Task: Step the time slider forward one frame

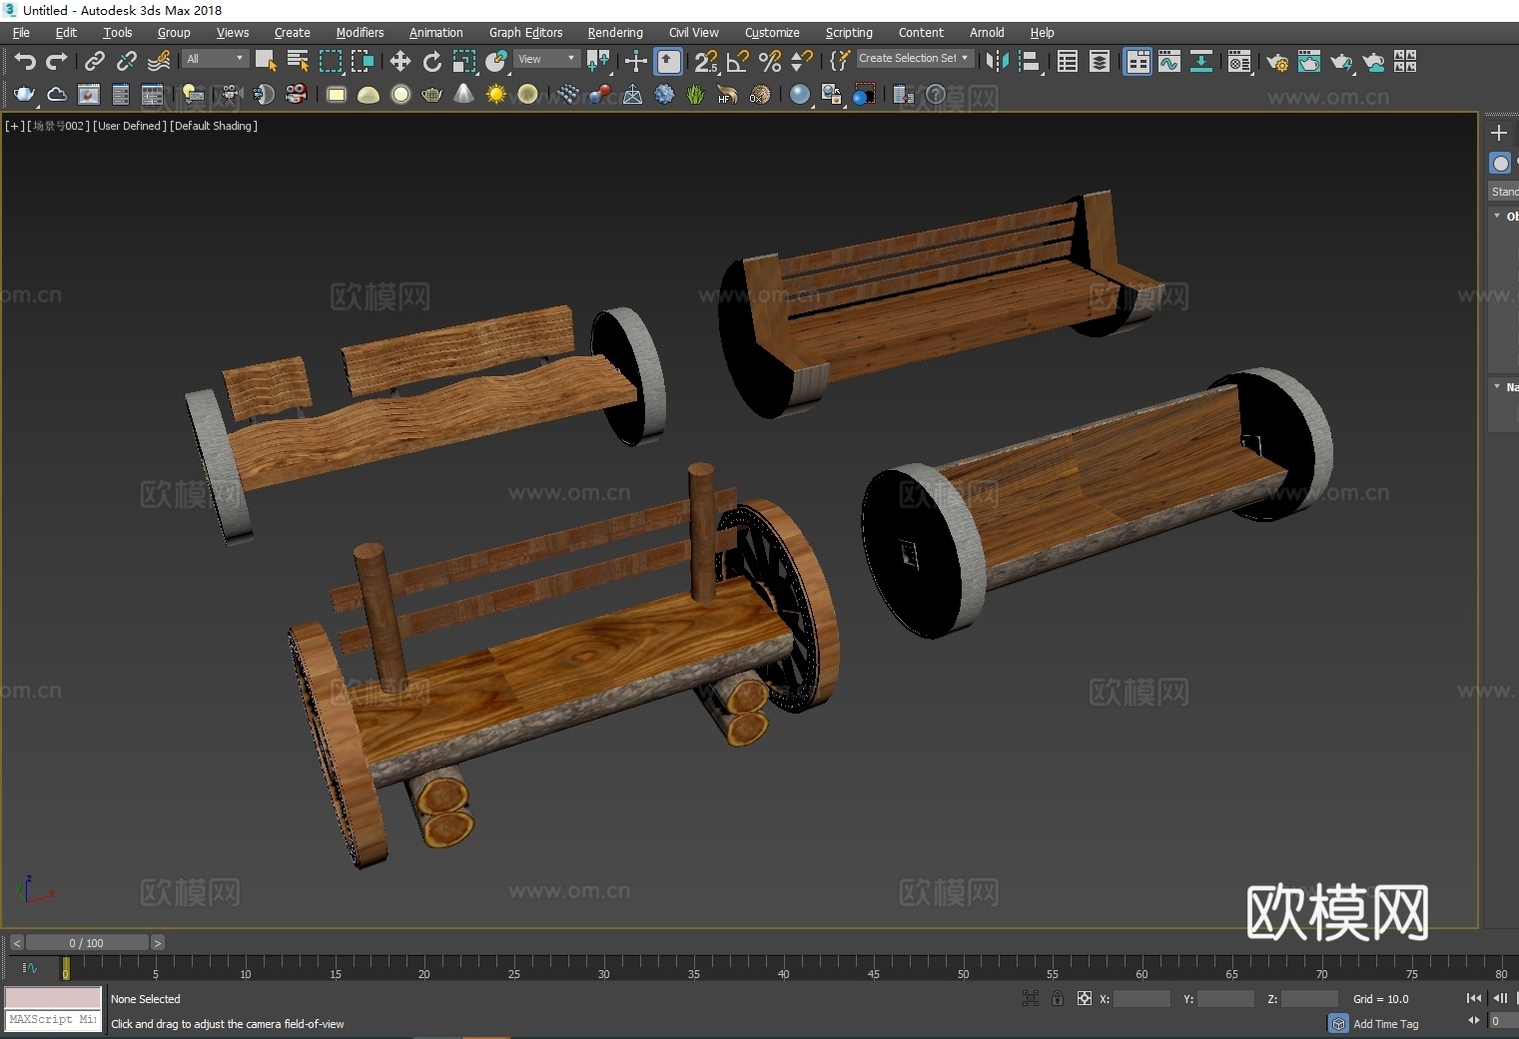Action: tap(158, 943)
